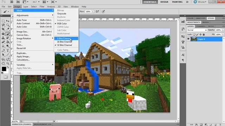Select the Type tool
Image resolution: width=225 pixels, height=126 pixels.
coord(8,51)
